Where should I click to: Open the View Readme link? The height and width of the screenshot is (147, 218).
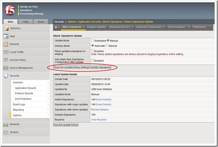click(x=99, y=120)
